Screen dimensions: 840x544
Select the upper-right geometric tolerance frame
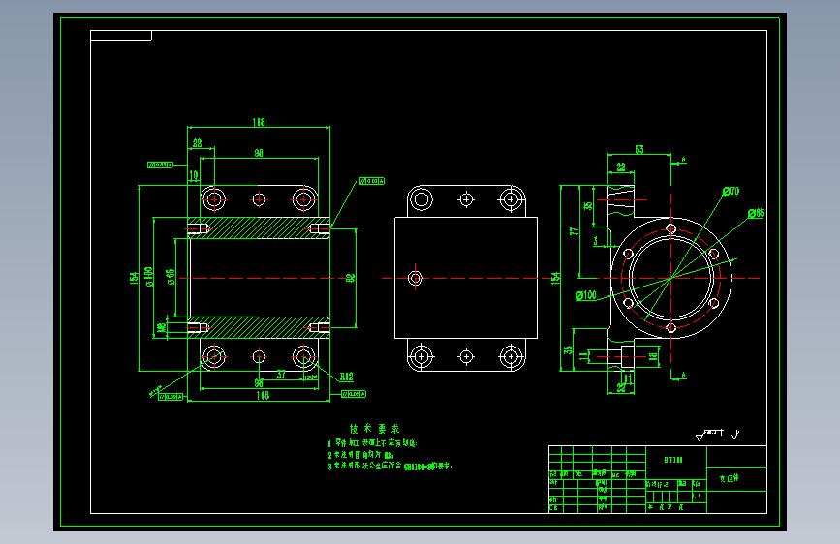click(372, 181)
